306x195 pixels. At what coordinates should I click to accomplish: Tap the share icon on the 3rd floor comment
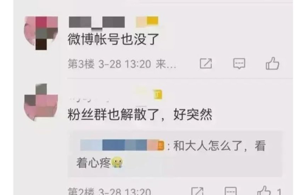206,63
